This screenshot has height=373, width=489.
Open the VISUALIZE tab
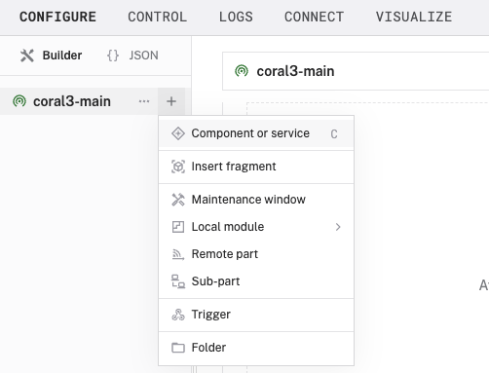coord(414,17)
